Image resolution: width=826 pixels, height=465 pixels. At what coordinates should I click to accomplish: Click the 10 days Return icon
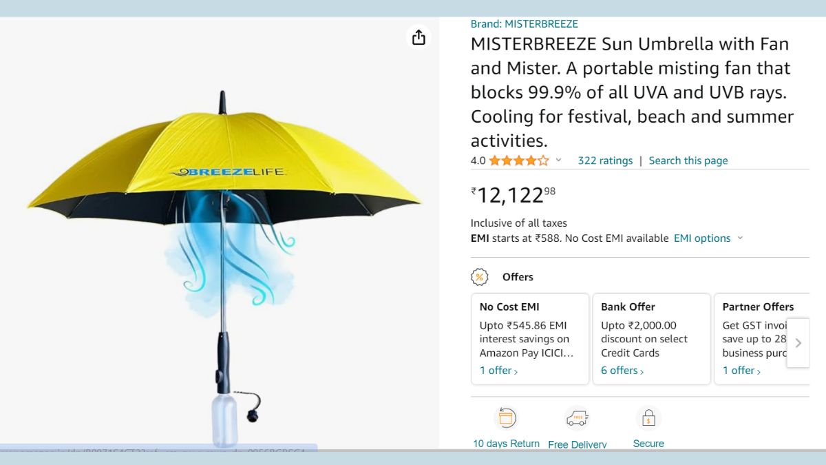tap(506, 417)
